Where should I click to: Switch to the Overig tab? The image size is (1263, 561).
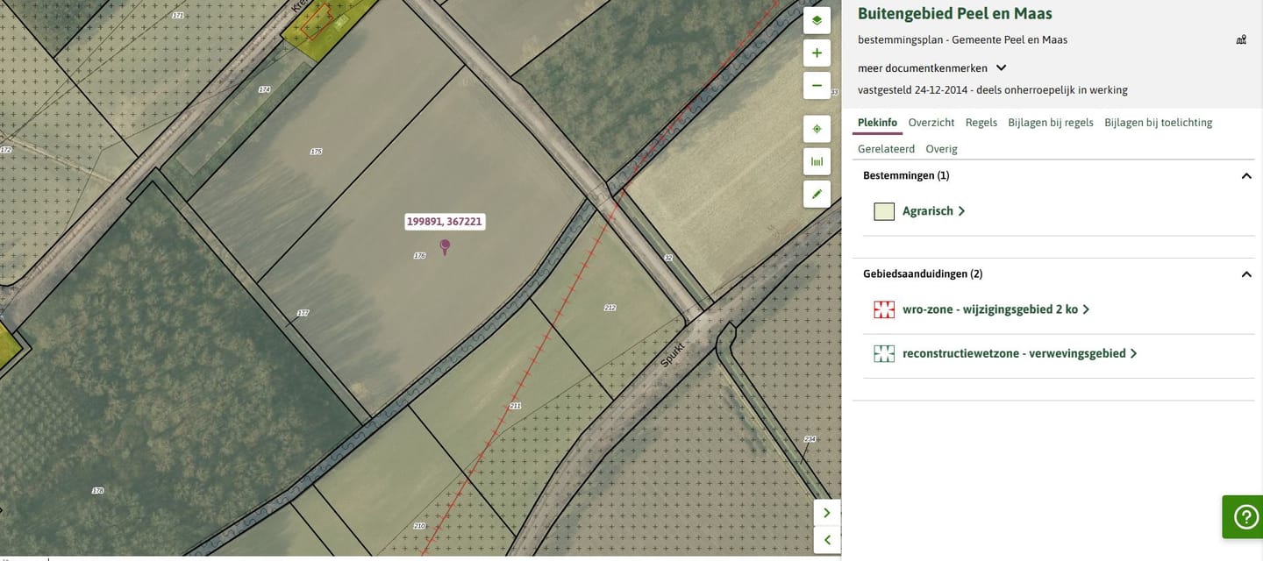point(941,149)
